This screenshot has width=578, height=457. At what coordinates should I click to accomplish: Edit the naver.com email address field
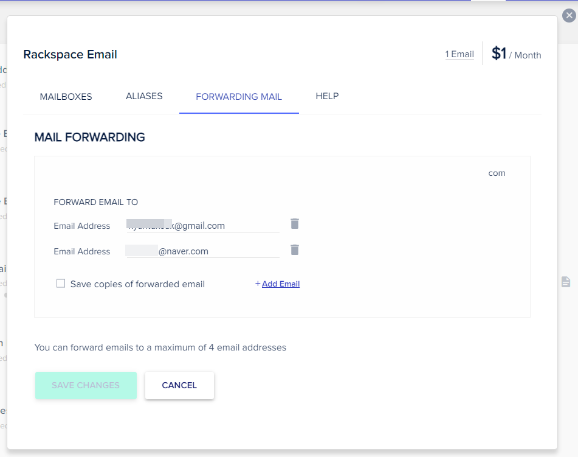(x=203, y=251)
